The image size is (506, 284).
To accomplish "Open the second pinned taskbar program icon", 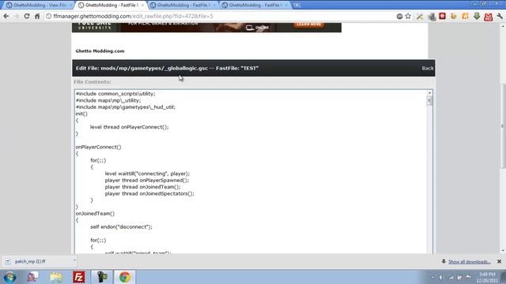I will [x=32, y=277].
